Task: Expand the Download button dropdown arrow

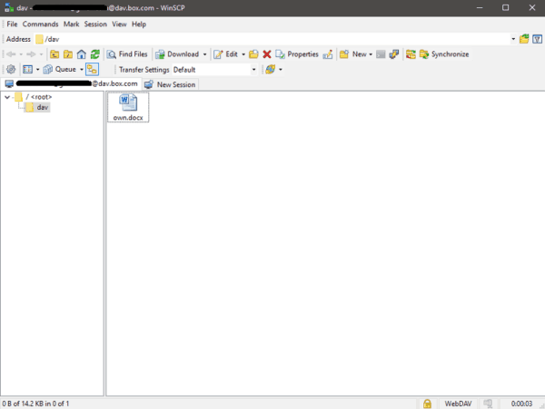Action: tap(205, 54)
